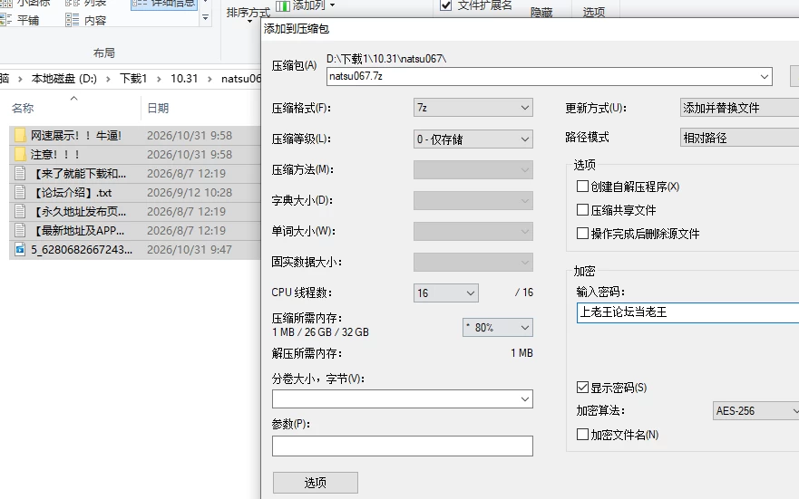Click the 添加列 columns icon
Screen dimensions: 799x499
pos(283,5)
